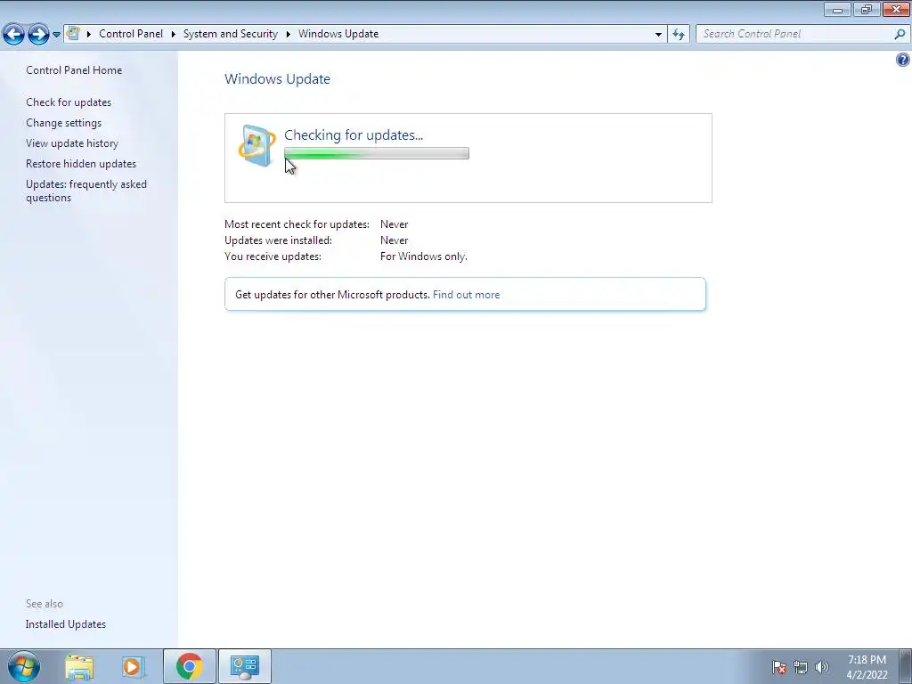Open the recent pages dropdown arrow
This screenshot has width=912, height=684.
point(56,35)
